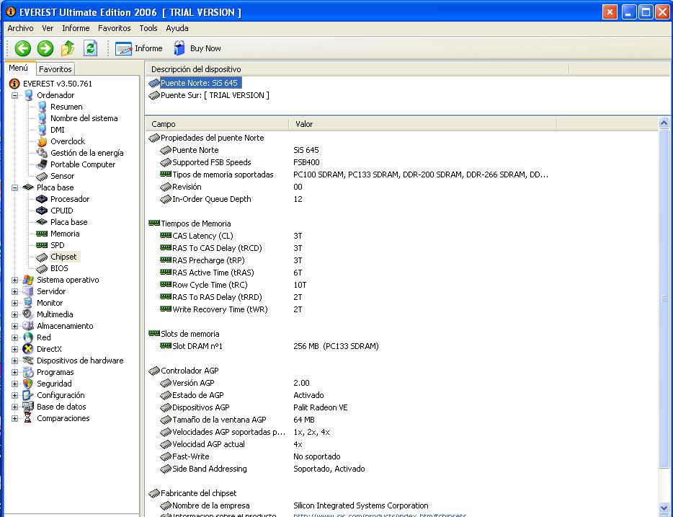Viewport: 673px width, 517px height.
Task: Click the green Forward arrow icon
Action: tap(45, 48)
